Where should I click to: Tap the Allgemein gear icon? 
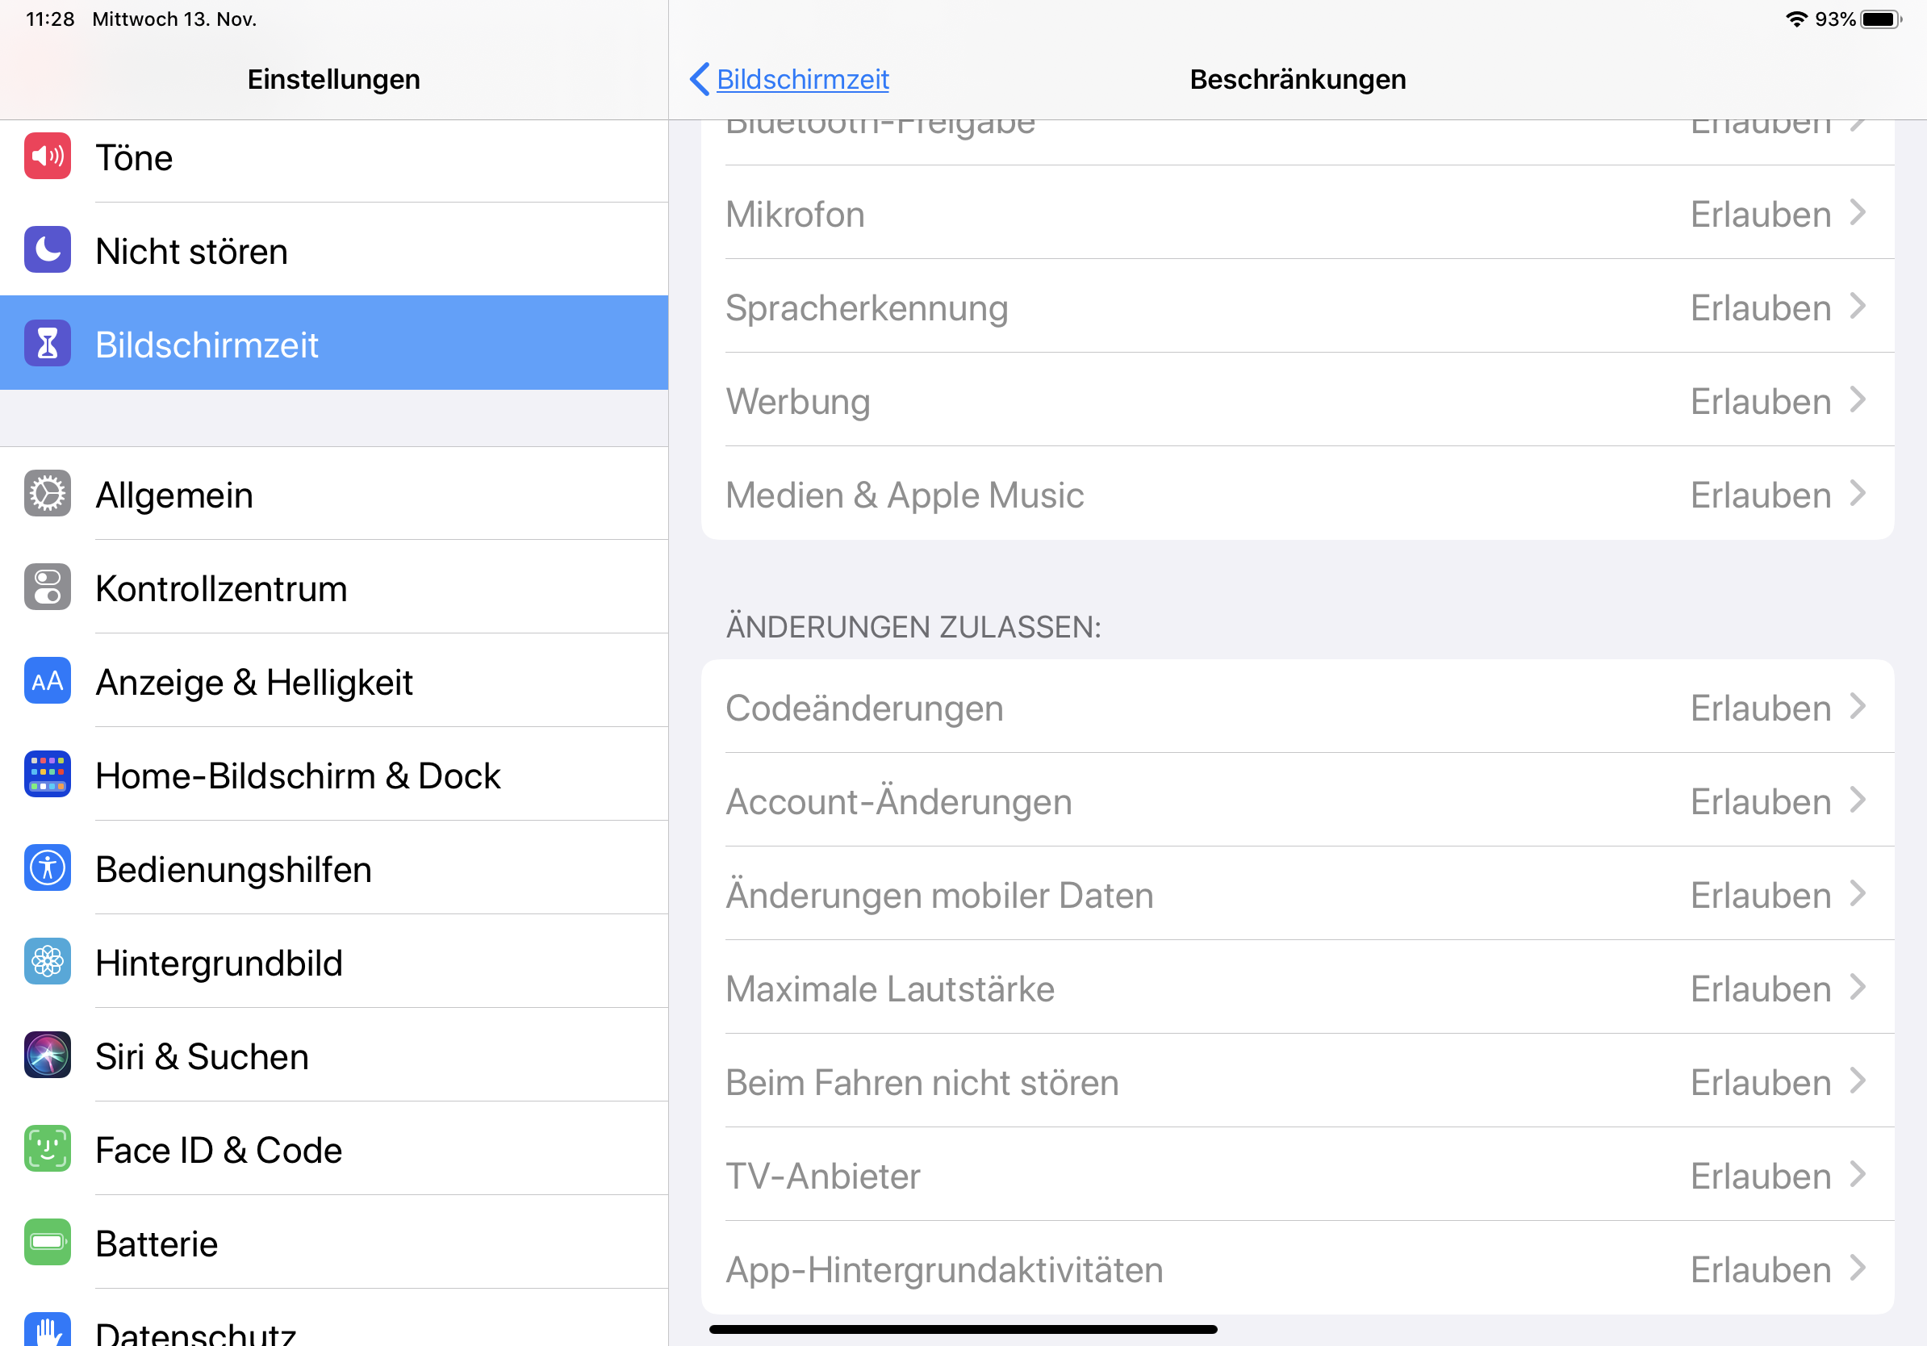coord(47,495)
